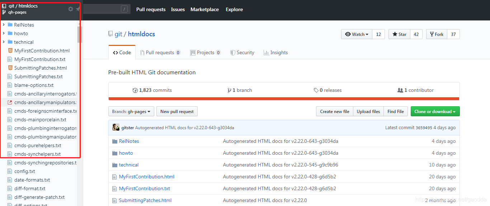The width and height of the screenshot is (490, 206).
Task: Open blame-options.txt in sidebar tree
Action: pyautogui.click(x=34, y=85)
